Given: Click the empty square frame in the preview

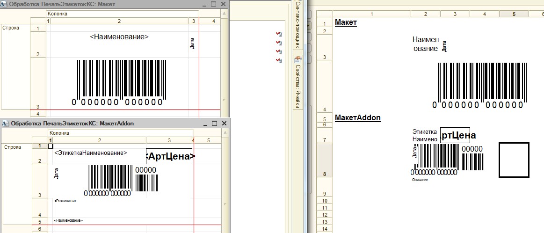Looking at the screenshot, I should [514, 160].
